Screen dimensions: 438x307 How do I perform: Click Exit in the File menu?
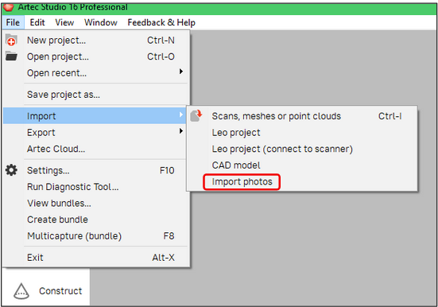pos(35,257)
